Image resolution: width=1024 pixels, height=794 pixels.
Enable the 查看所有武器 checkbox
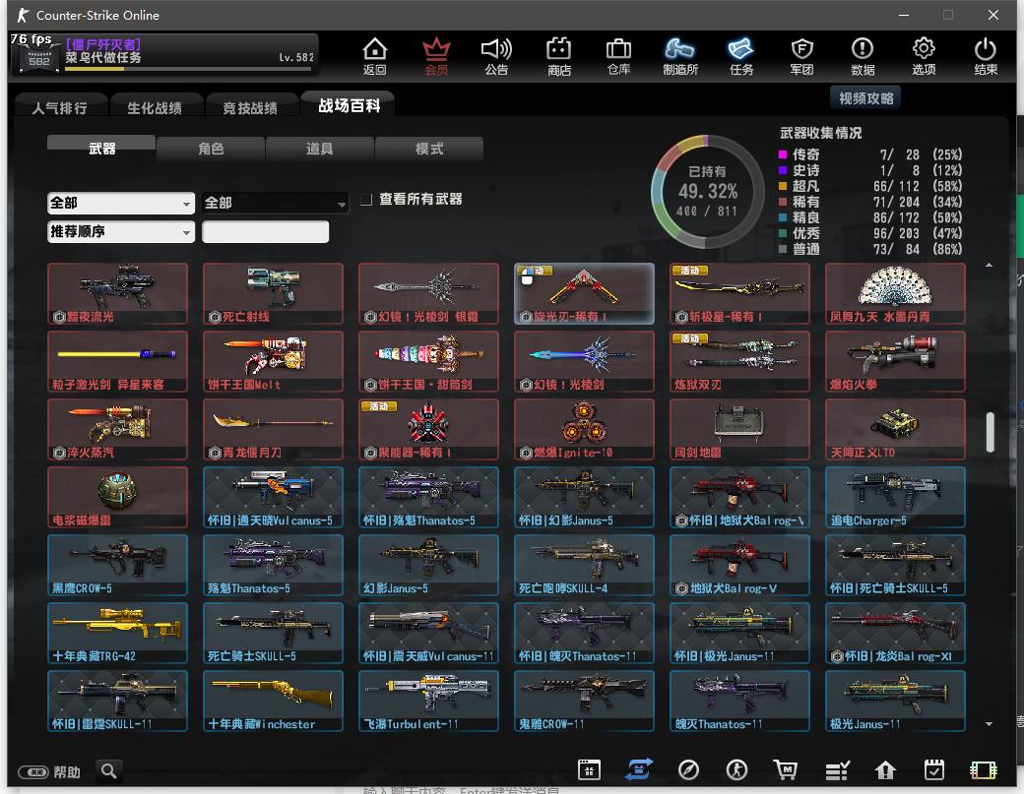[x=366, y=200]
